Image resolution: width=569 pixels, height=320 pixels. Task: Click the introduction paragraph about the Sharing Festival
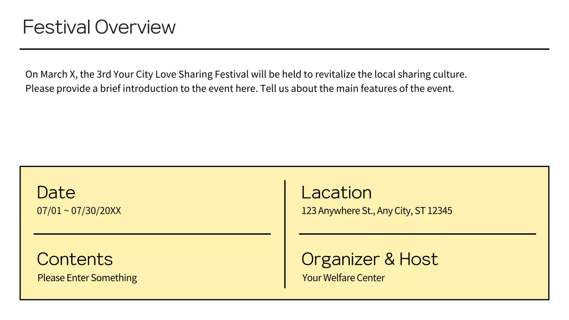246,81
